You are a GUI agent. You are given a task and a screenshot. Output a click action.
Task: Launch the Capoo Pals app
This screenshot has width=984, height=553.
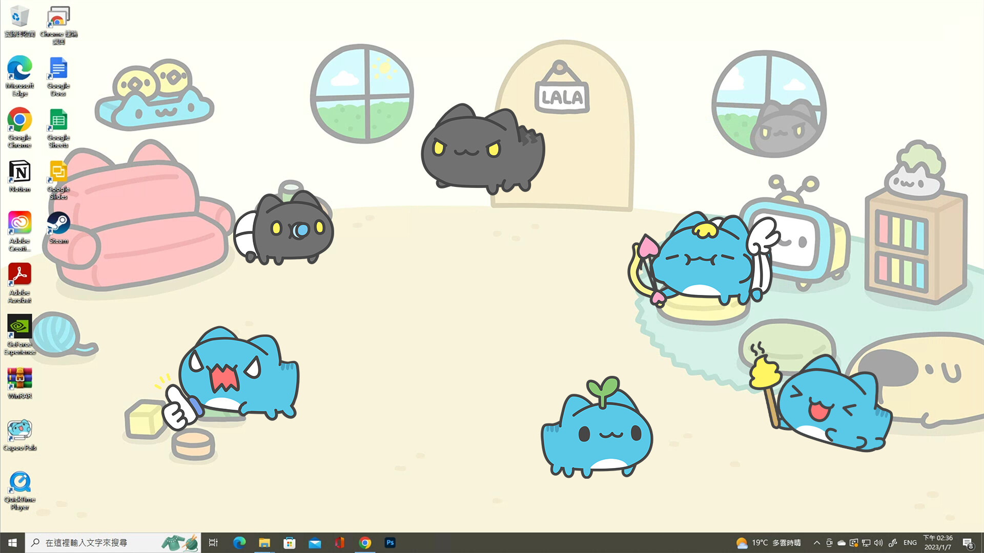(x=19, y=430)
